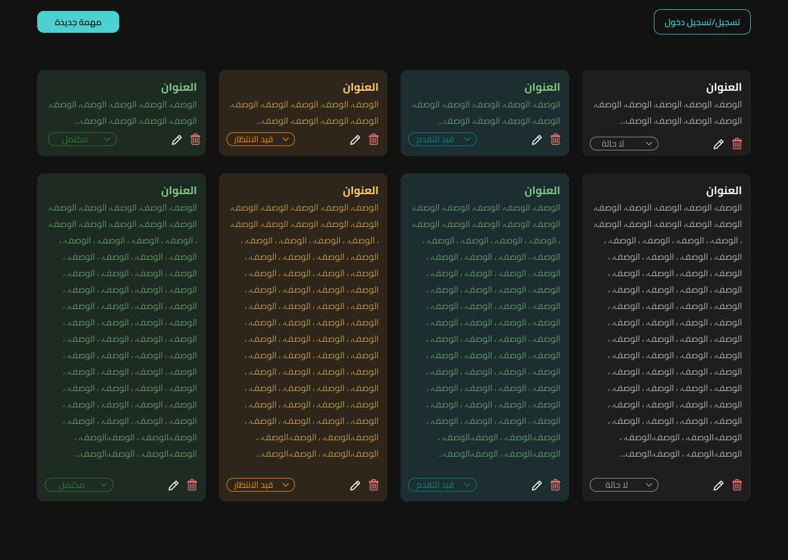Screen dimensions: 788x560
Task: Click the pencil icon on the tall 'قيد الانتظار' card
Action: [355, 486]
